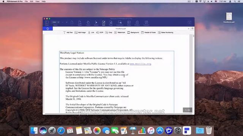Open Safari from the dock
This screenshot has width=243, height=136.
click(61, 130)
